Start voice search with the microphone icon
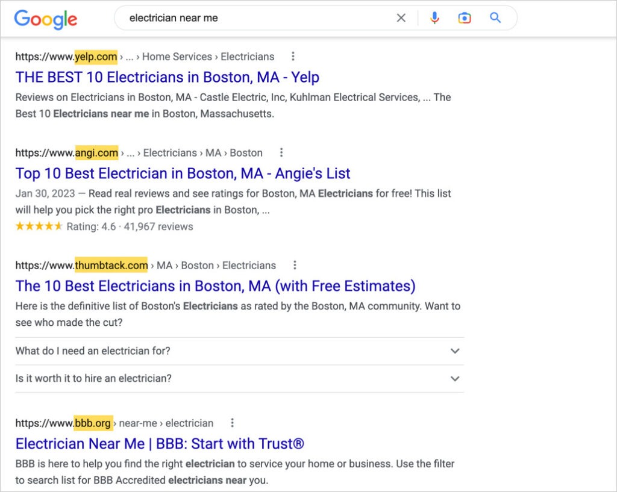 [x=434, y=18]
